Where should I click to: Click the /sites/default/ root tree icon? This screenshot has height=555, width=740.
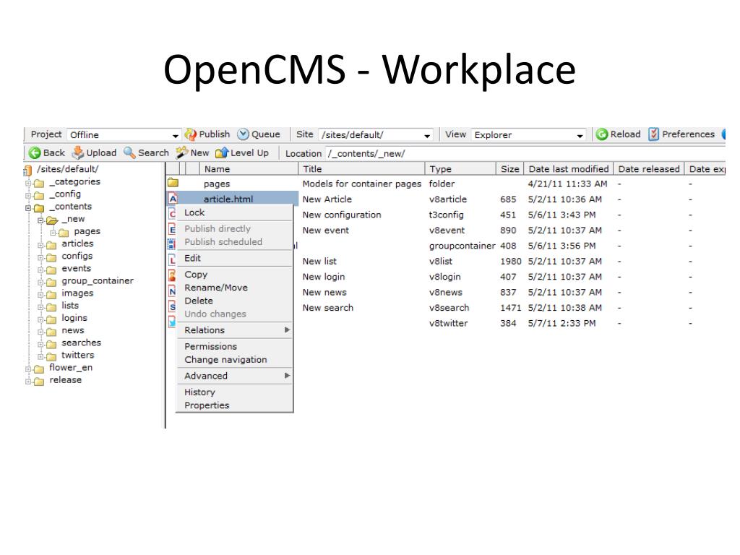tap(28, 170)
